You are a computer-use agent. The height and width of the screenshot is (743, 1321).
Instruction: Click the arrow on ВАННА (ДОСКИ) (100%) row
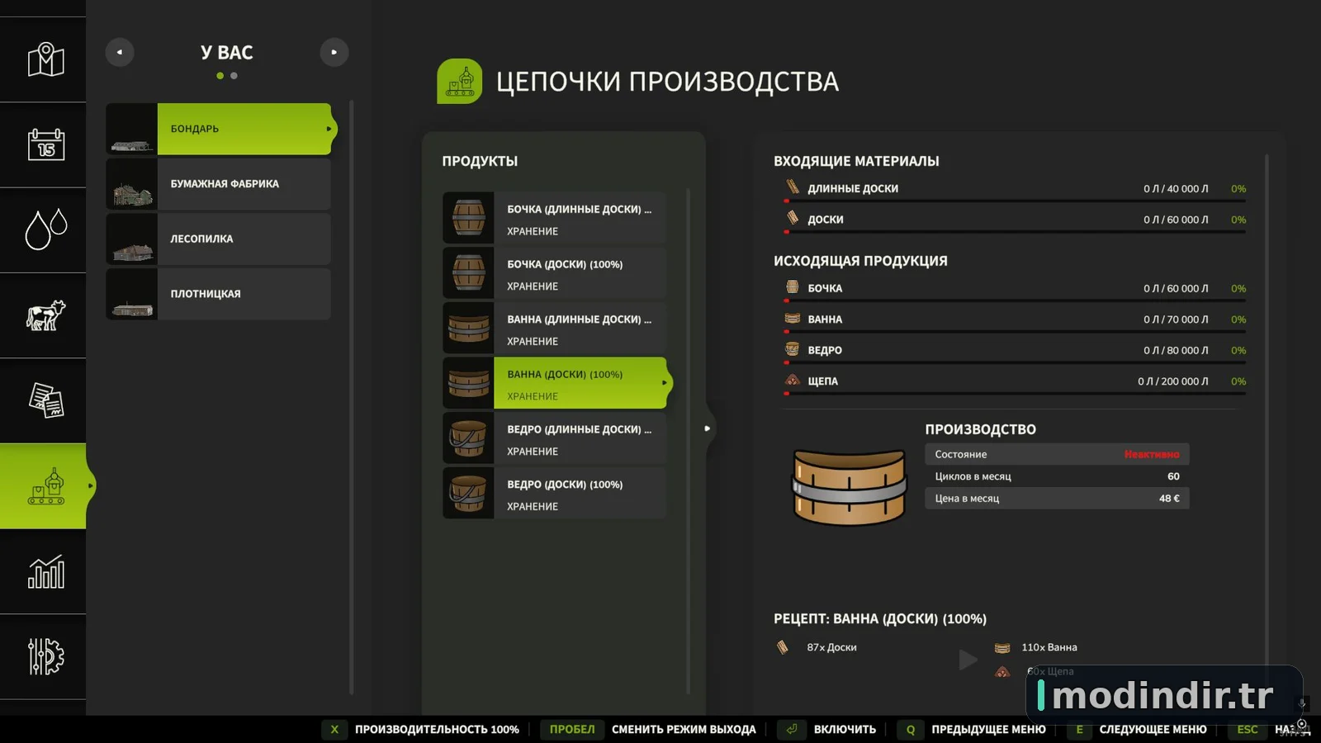pos(665,383)
